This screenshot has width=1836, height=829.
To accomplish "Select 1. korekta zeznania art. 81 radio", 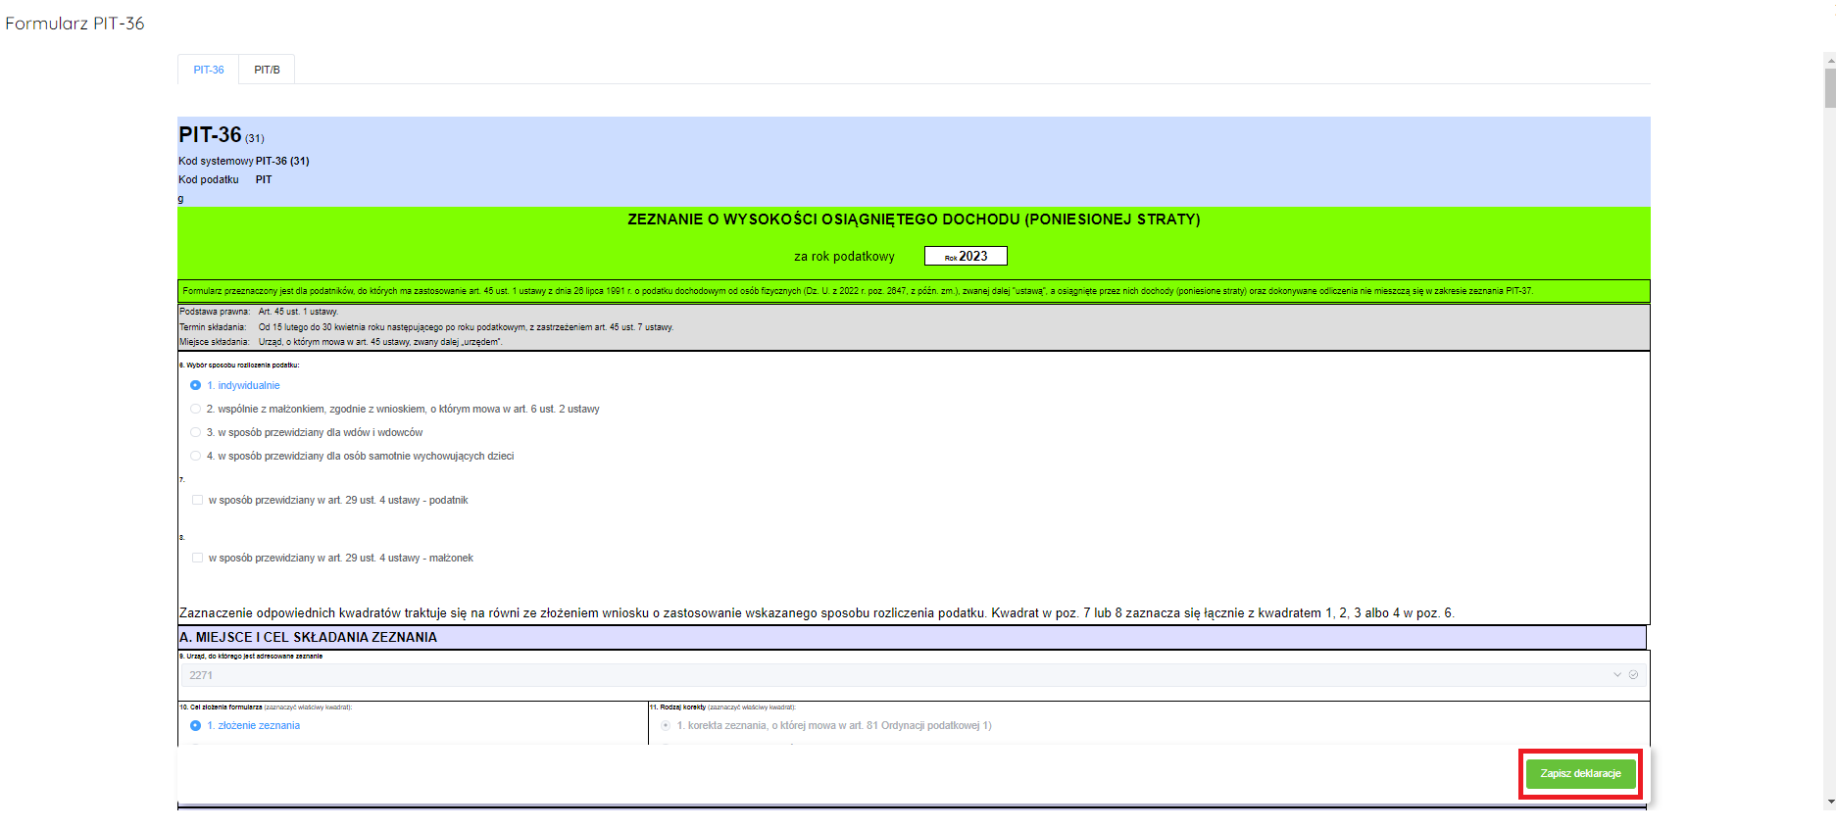I will pyautogui.click(x=666, y=725).
